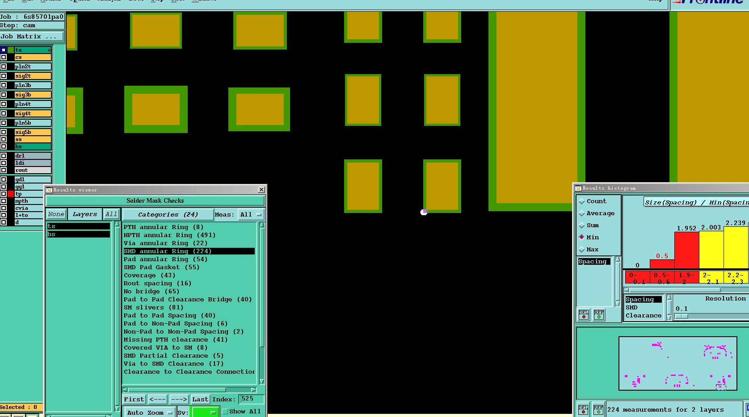Click the red 1.952 histogram bar
This screenshot has width=749, height=417.
tap(686, 250)
